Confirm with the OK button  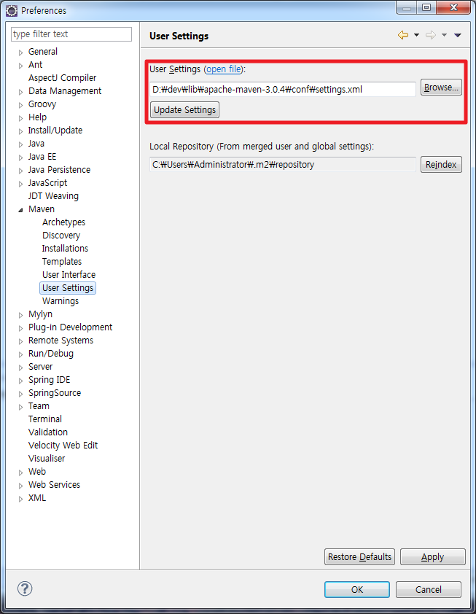pos(357,589)
